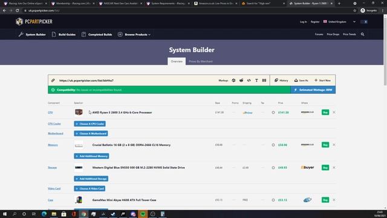Select price radio for WD Blue SN550
Viewport: 387px width, 218px height.
pyautogui.click(x=273, y=168)
